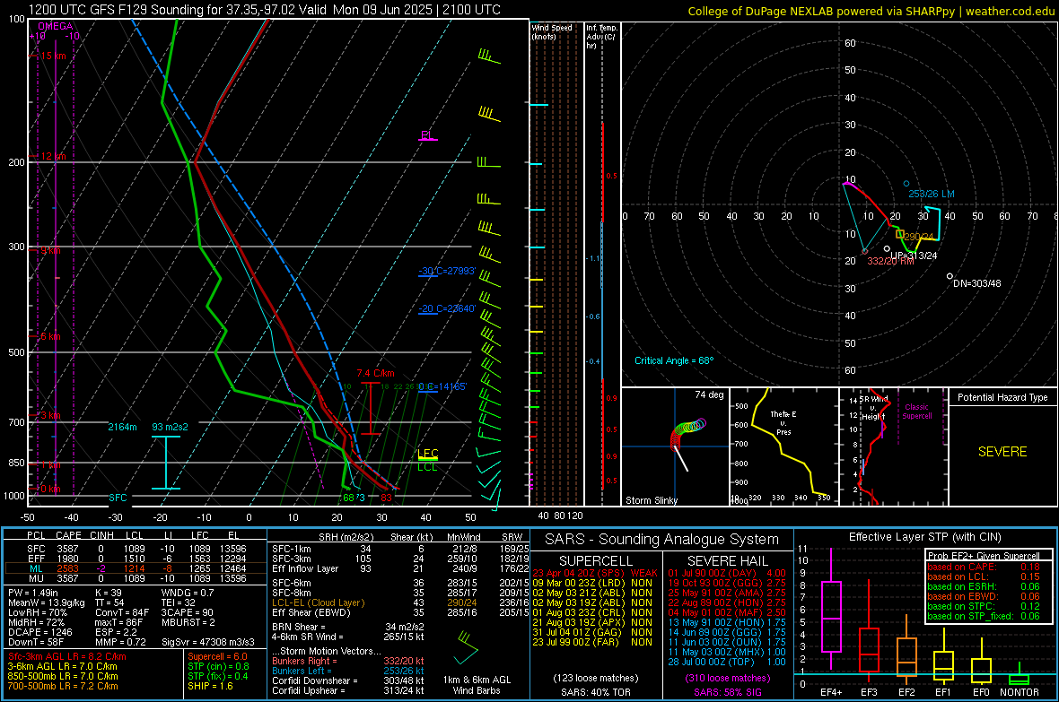The width and height of the screenshot is (1059, 702).
Task: Click the Storm Slinky caption
Action: pyautogui.click(x=651, y=500)
